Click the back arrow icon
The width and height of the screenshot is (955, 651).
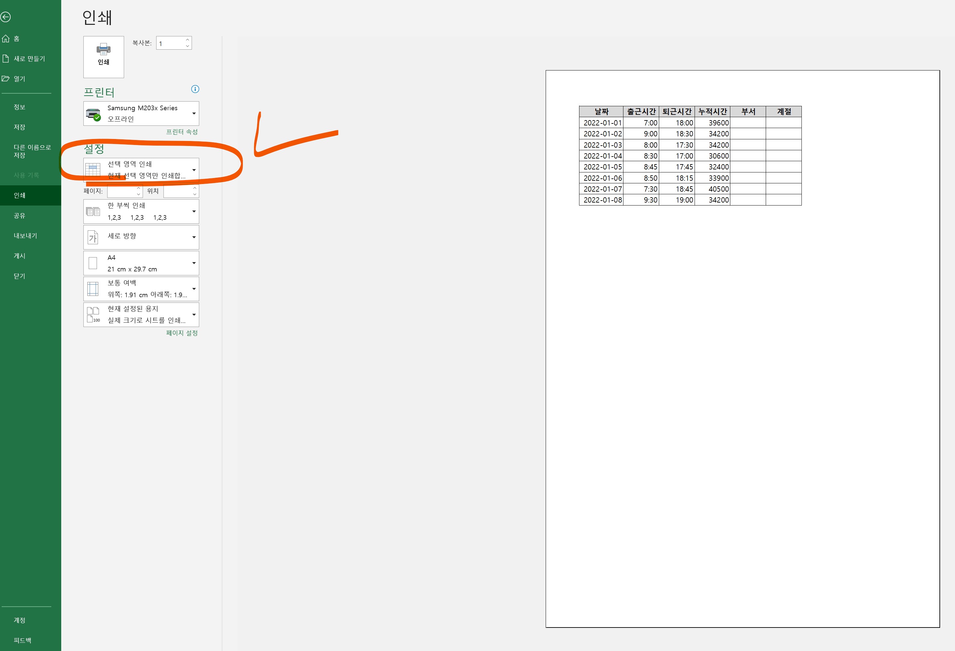pos(6,17)
